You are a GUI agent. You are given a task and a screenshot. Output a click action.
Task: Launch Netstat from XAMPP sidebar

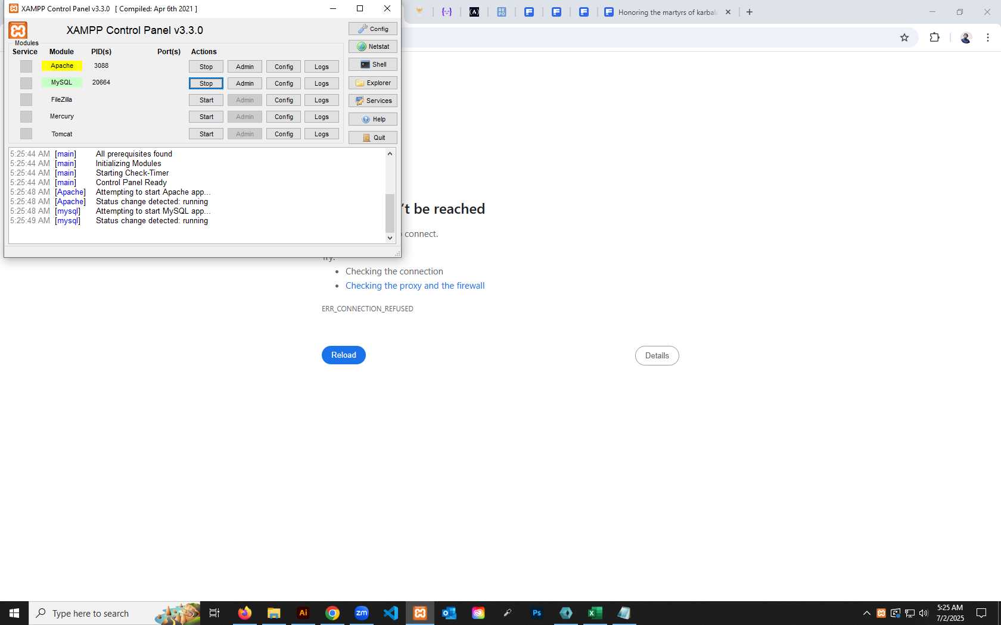pos(373,46)
